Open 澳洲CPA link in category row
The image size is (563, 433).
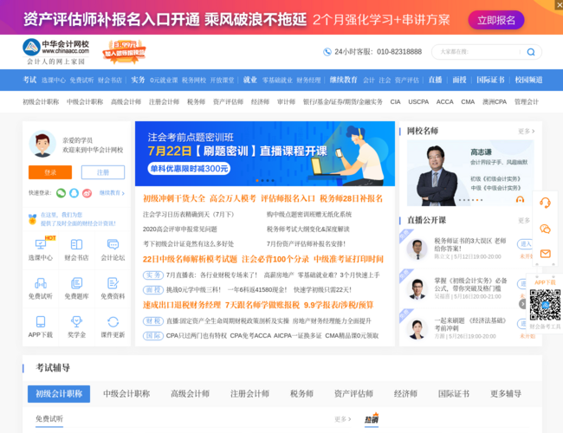[495, 102]
